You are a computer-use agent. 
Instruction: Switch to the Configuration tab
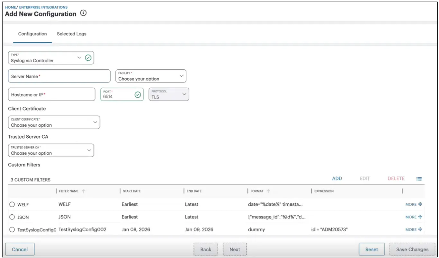[32, 34]
